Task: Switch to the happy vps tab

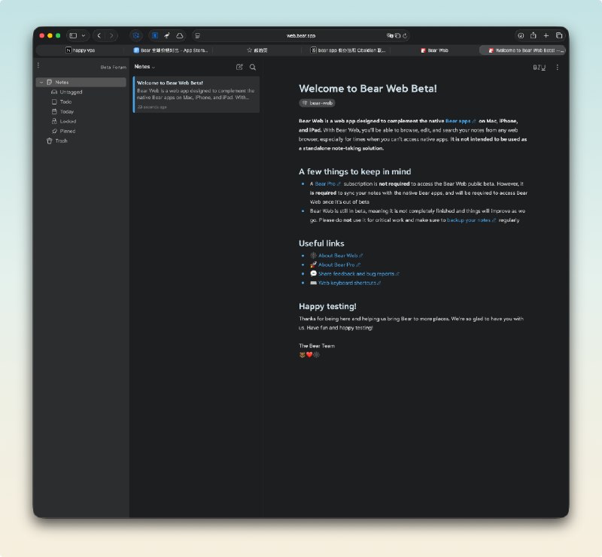Action: 80,50
